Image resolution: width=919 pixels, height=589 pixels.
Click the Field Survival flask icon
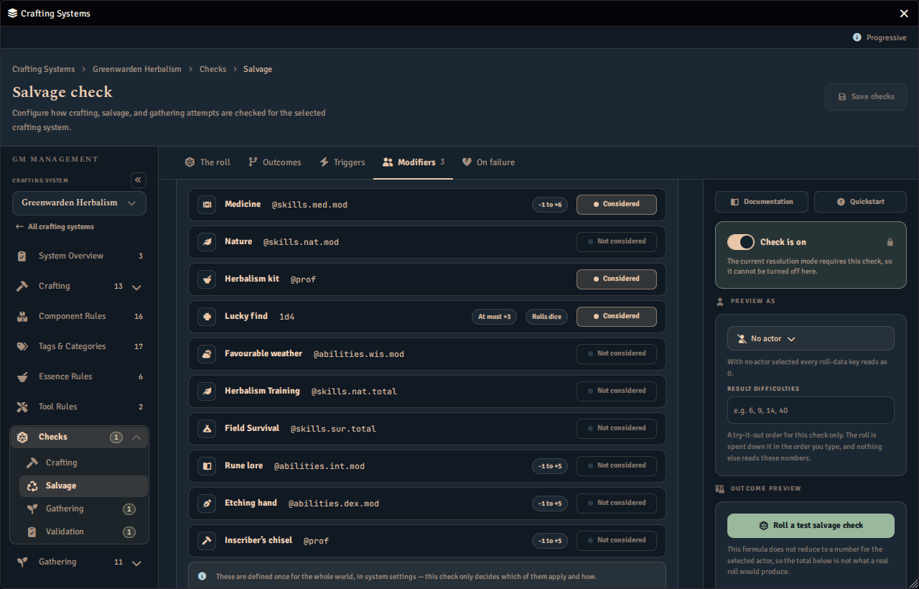[207, 429]
